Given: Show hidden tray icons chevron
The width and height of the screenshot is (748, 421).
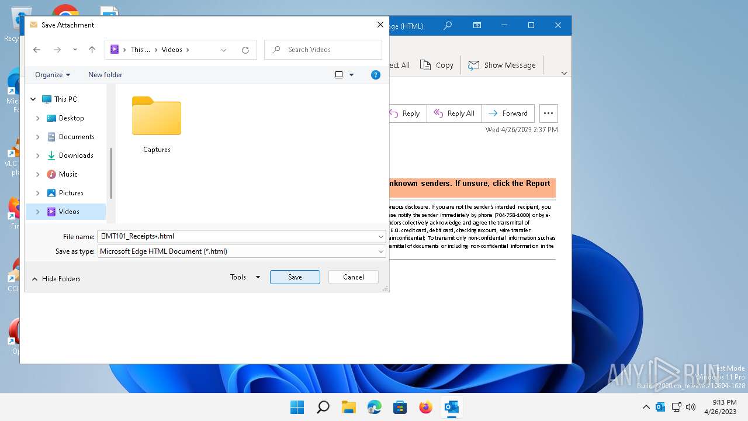Looking at the screenshot, I should pyautogui.click(x=646, y=407).
